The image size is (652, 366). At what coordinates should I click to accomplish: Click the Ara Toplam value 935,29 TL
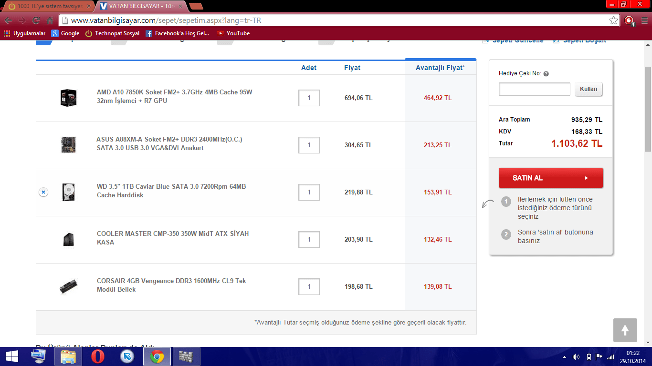pyautogui.click(x=587, y=120)
